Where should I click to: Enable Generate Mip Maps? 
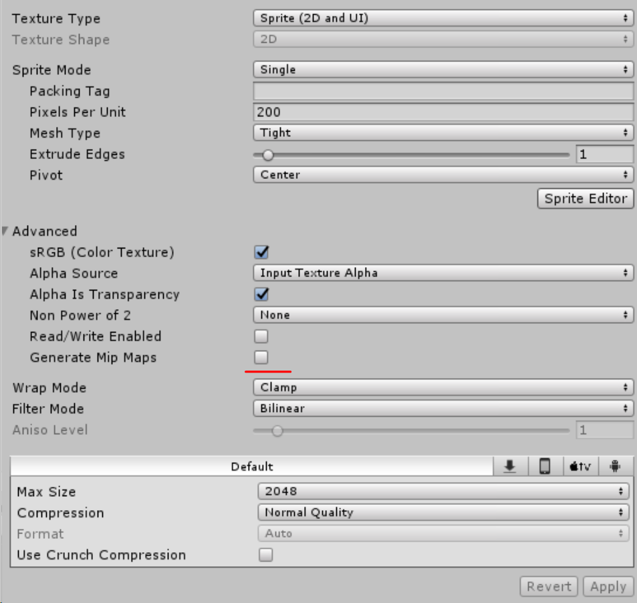point(261,357)
